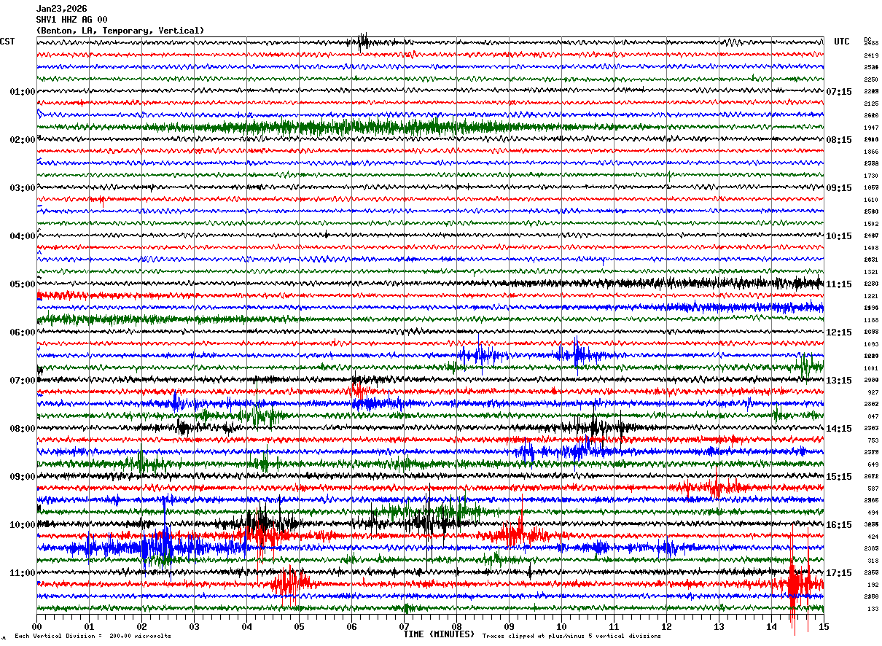Screen dimensions: 882x646
Task: Click the 12:15 UTC time label
Action: pos(840,332)
